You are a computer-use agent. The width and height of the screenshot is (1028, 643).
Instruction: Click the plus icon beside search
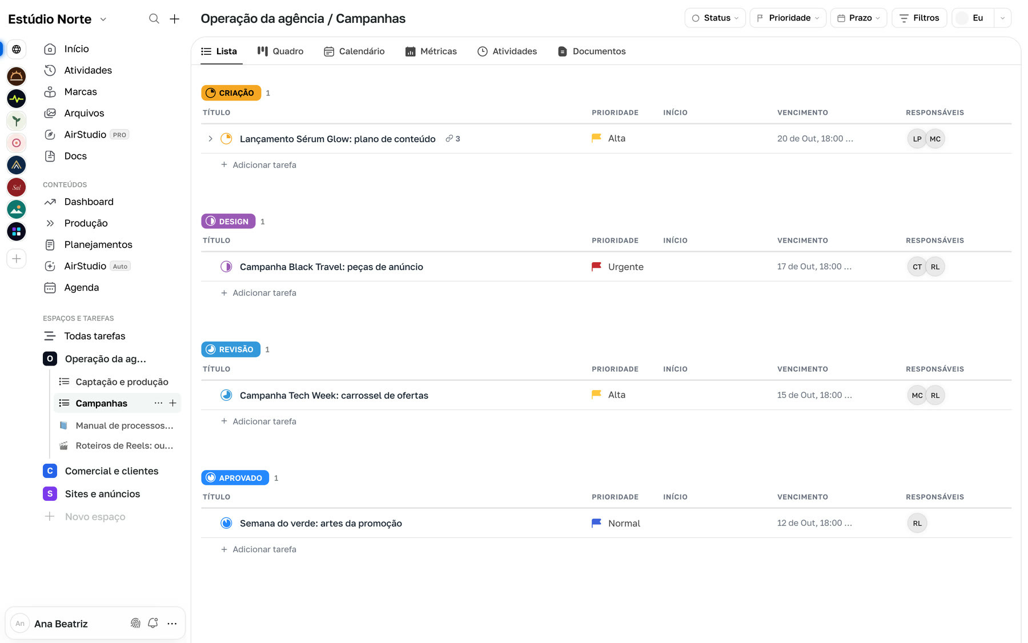tap(175, 19)
